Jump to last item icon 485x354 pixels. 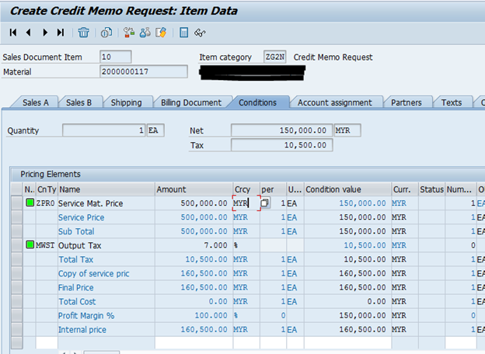[x=61, y=33]
